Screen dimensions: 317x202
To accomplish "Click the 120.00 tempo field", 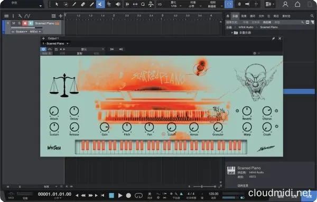I will pos(213,194).
